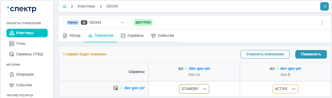Screen dimensions: 332x98
Task: Click the Применить button
Action: (x=311, y=54)
